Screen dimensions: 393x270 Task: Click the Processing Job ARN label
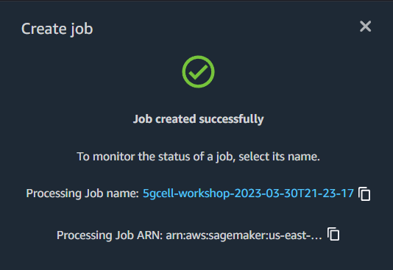click(110, 235)
